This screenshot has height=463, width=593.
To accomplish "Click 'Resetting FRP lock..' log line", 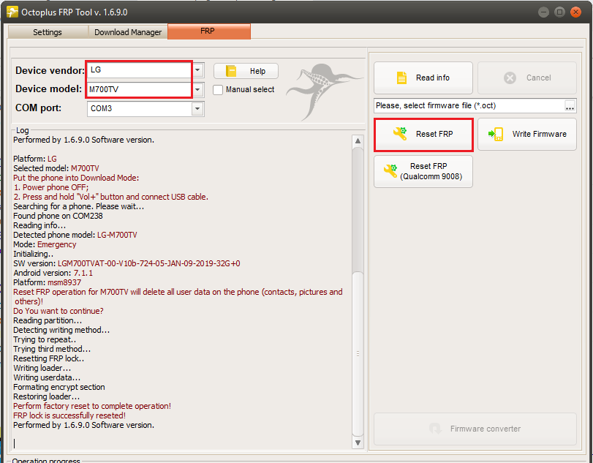I will (49, 358).
